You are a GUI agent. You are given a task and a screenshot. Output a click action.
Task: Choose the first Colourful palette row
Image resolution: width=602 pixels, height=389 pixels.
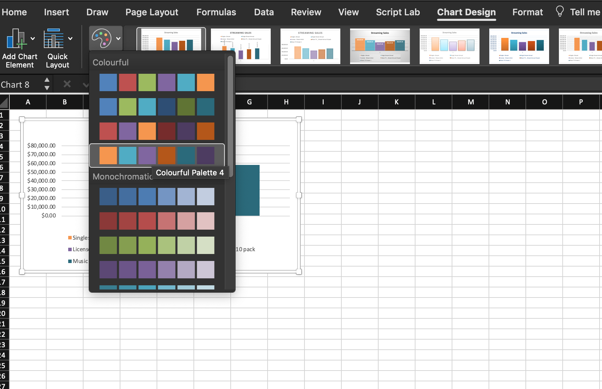(157, 82)
